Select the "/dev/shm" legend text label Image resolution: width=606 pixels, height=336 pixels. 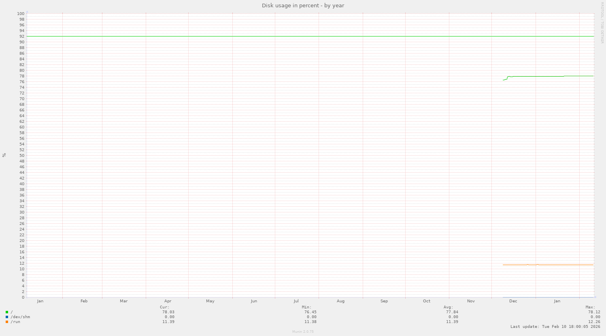click(20, 317)
